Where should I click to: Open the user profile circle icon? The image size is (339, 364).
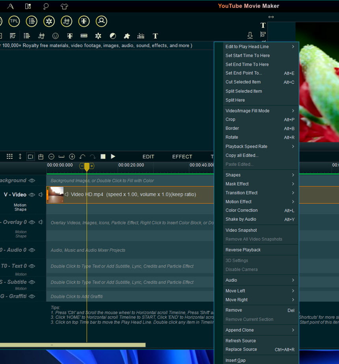(x=101, y=21)
